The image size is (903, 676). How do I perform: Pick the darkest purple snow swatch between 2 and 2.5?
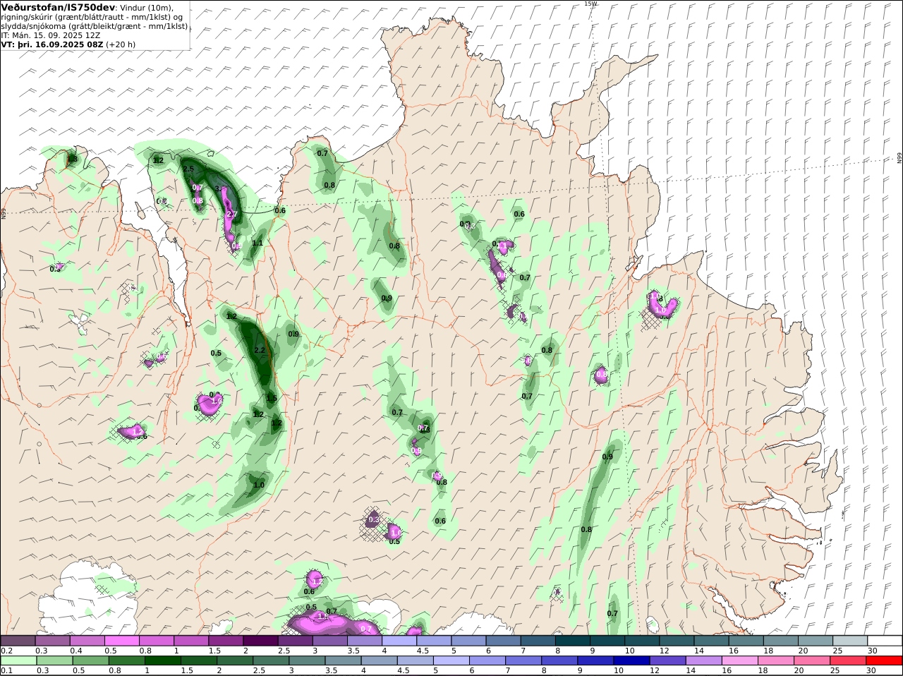point(260,641)
